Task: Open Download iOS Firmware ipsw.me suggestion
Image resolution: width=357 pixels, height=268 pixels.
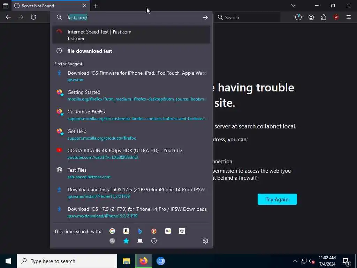Action: click(x=131, y=76)
